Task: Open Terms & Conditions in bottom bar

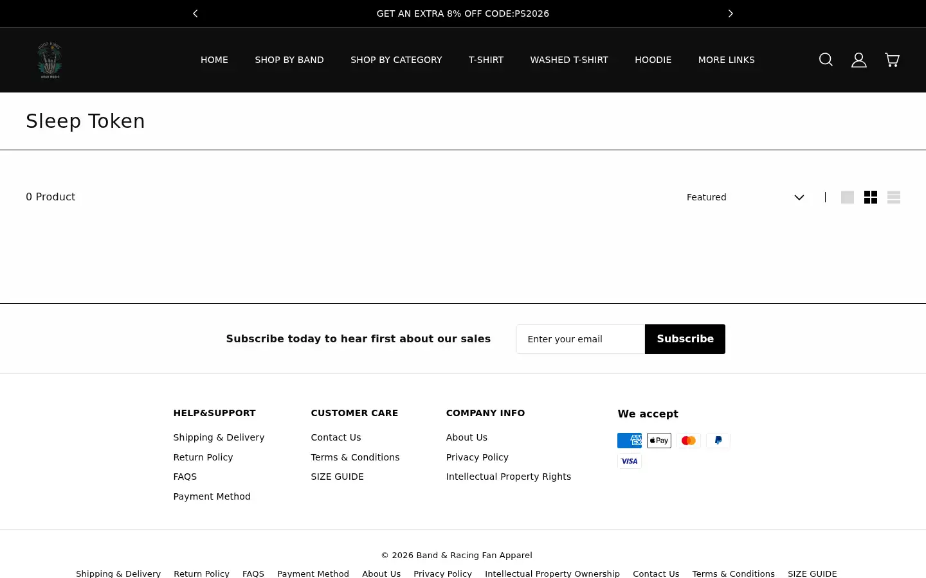Action: coord(733,574)
